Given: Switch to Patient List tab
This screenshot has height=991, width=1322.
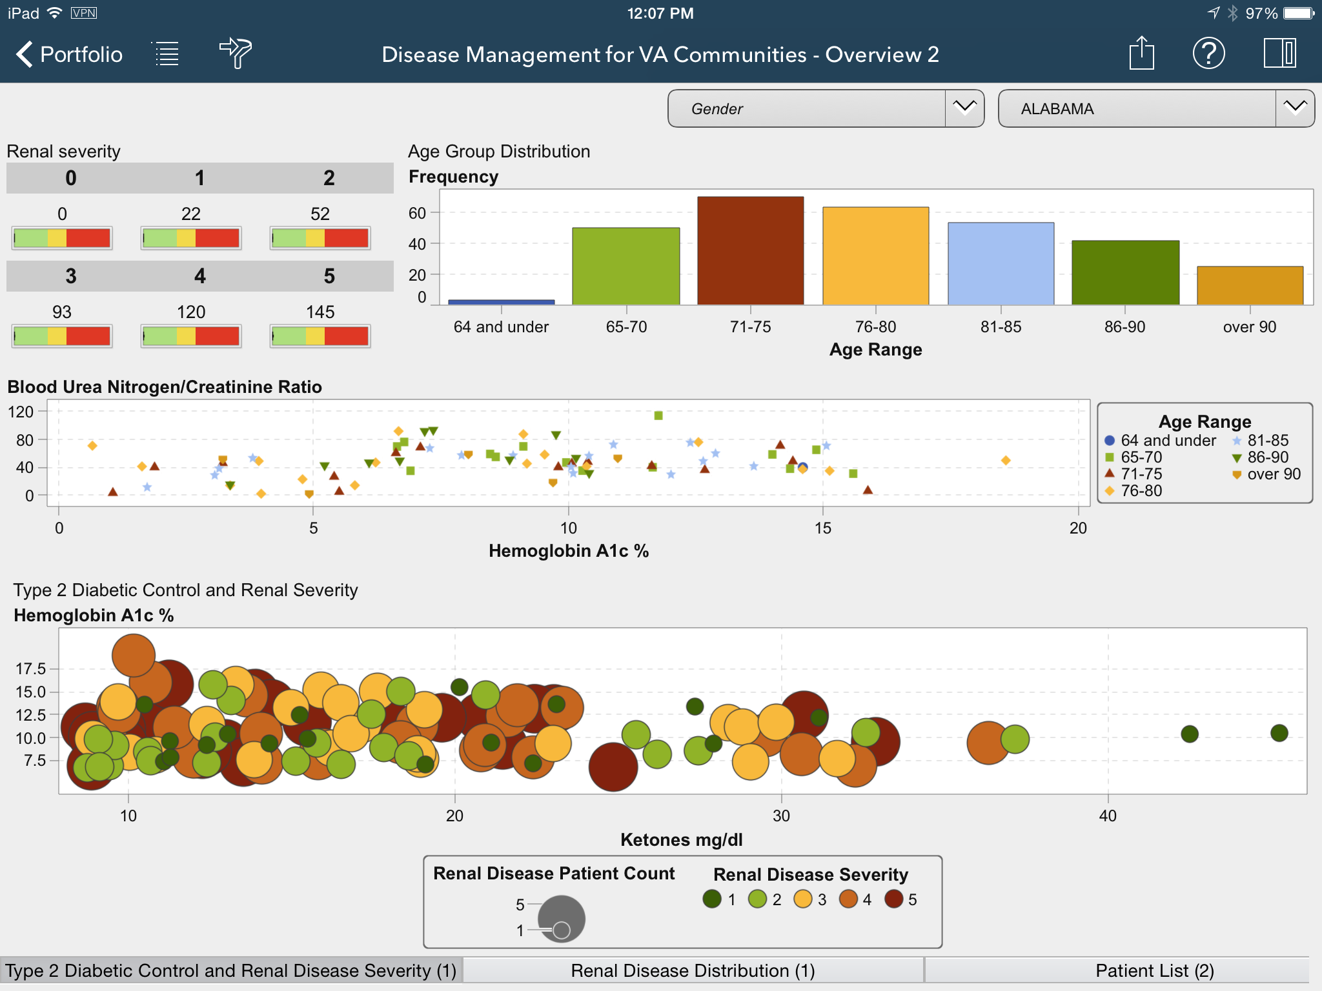Looking at the screenshot, I should [1154, 970].
